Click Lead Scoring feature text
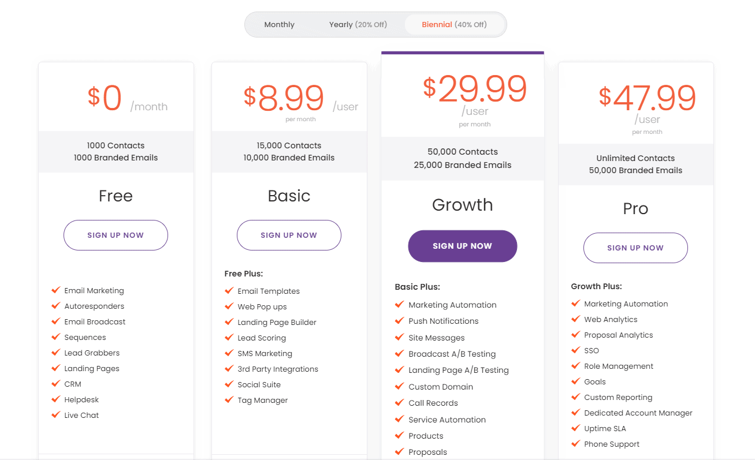This screenshot has width=755, height=460. (x=262, y=338)
